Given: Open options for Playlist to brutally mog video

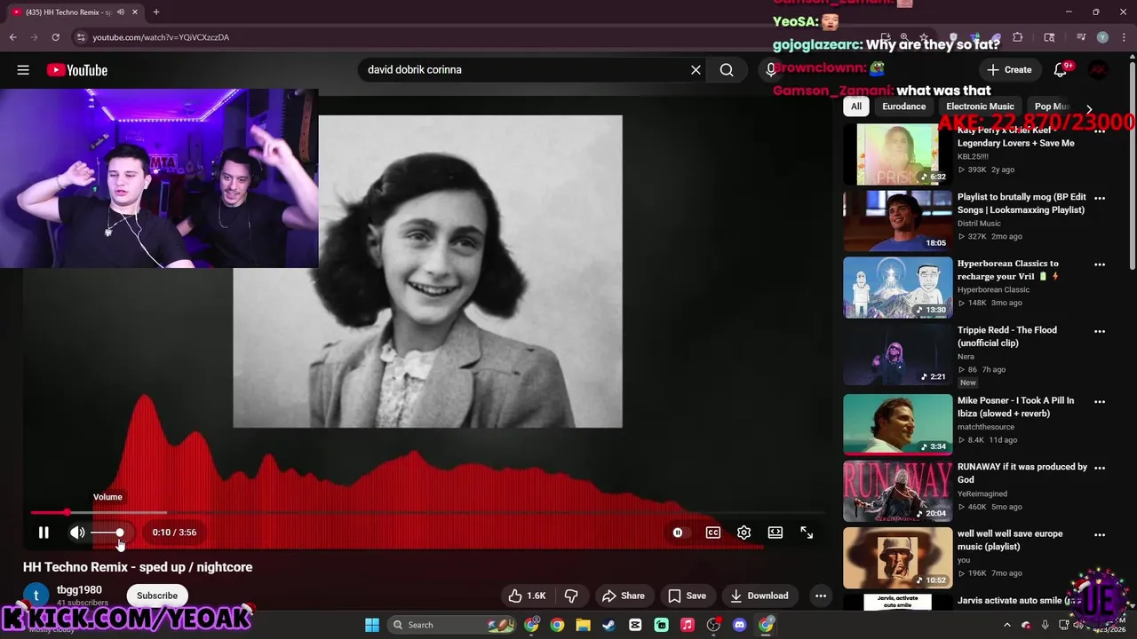Looking at the screenshot, I should point(1100,198).
